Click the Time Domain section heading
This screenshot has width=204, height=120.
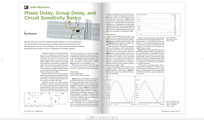(111, 34)
